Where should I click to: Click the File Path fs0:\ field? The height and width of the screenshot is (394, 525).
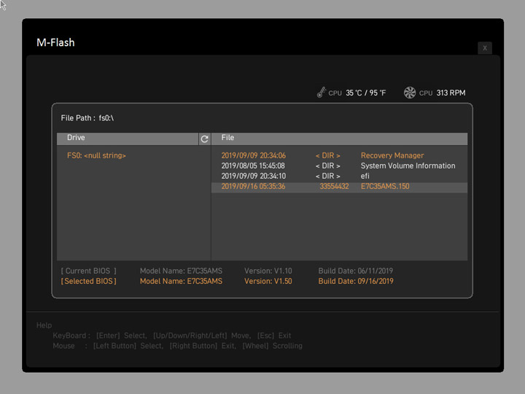point(87,117)
